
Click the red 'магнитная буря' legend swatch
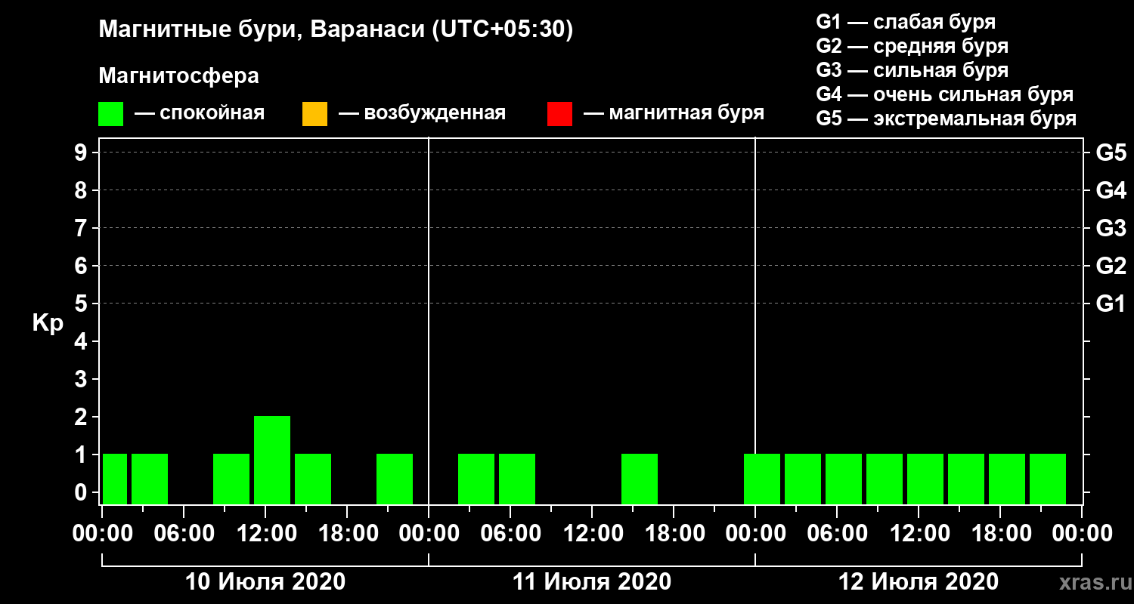(559, 114)
